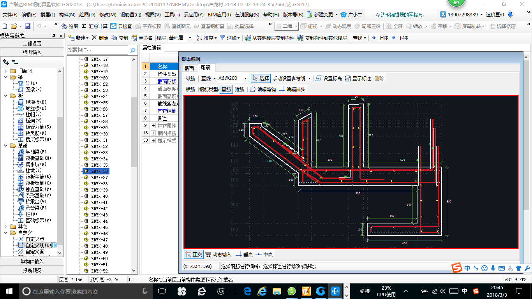This screenshot has height=299, width=532.
Task: Save the project with the floppy disk icon
Action: click(28, 26)
